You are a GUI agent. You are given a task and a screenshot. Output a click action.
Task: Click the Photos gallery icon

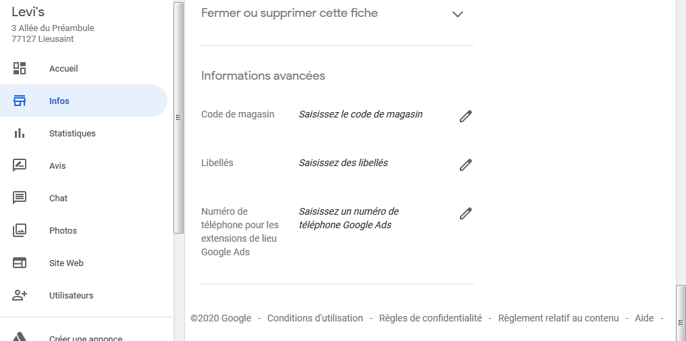point(20,230)
